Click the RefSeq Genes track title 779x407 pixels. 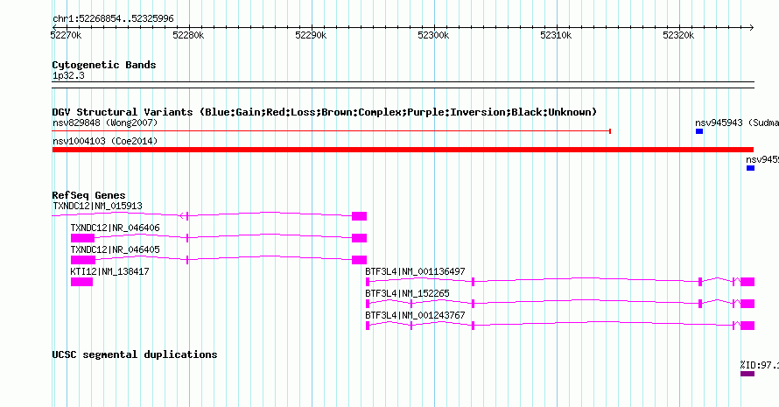coord(89,195)
